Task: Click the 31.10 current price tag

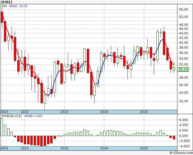Action: pyautogui.click(x=184, y=70)
